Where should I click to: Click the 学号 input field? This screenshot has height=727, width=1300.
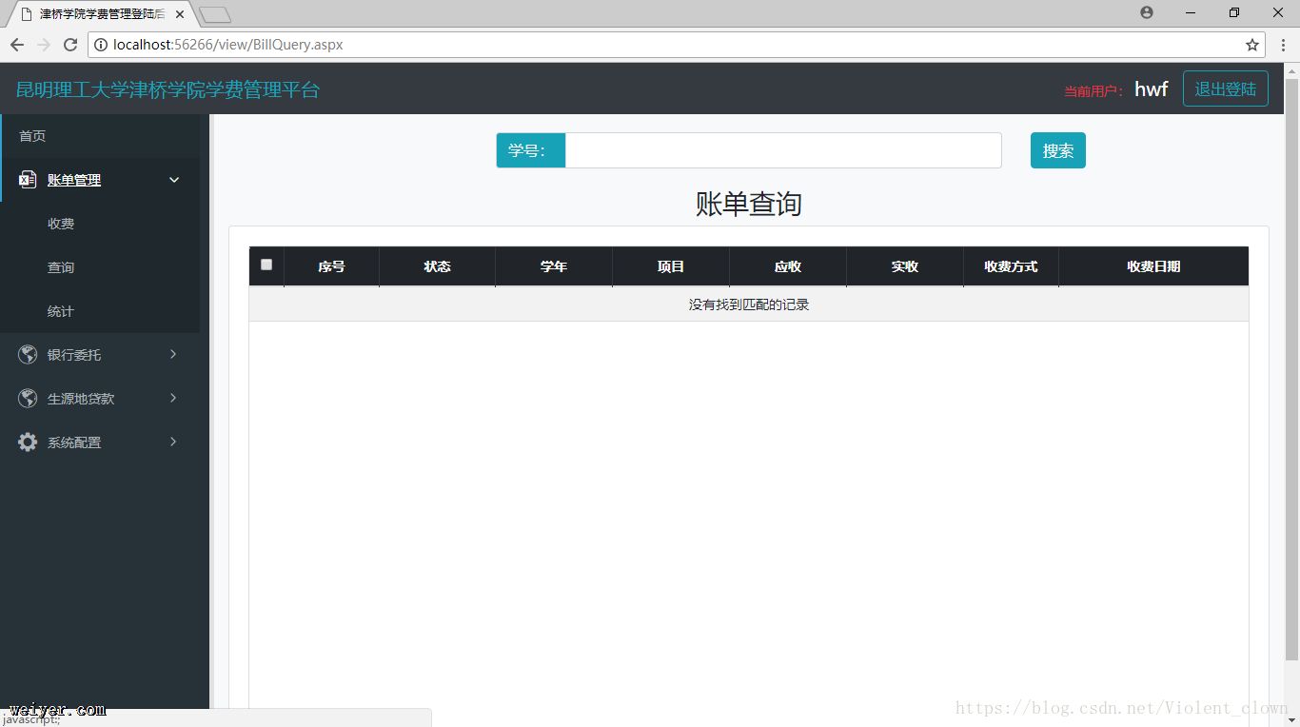[783, 150]
